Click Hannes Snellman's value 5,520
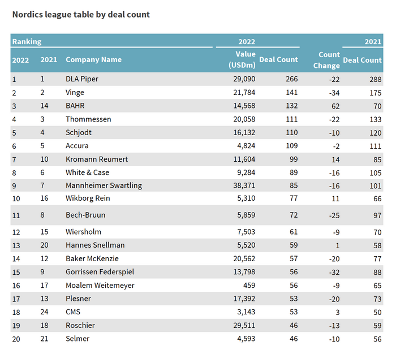This screenshot has height=350, width=396. (x=246, y=245)
